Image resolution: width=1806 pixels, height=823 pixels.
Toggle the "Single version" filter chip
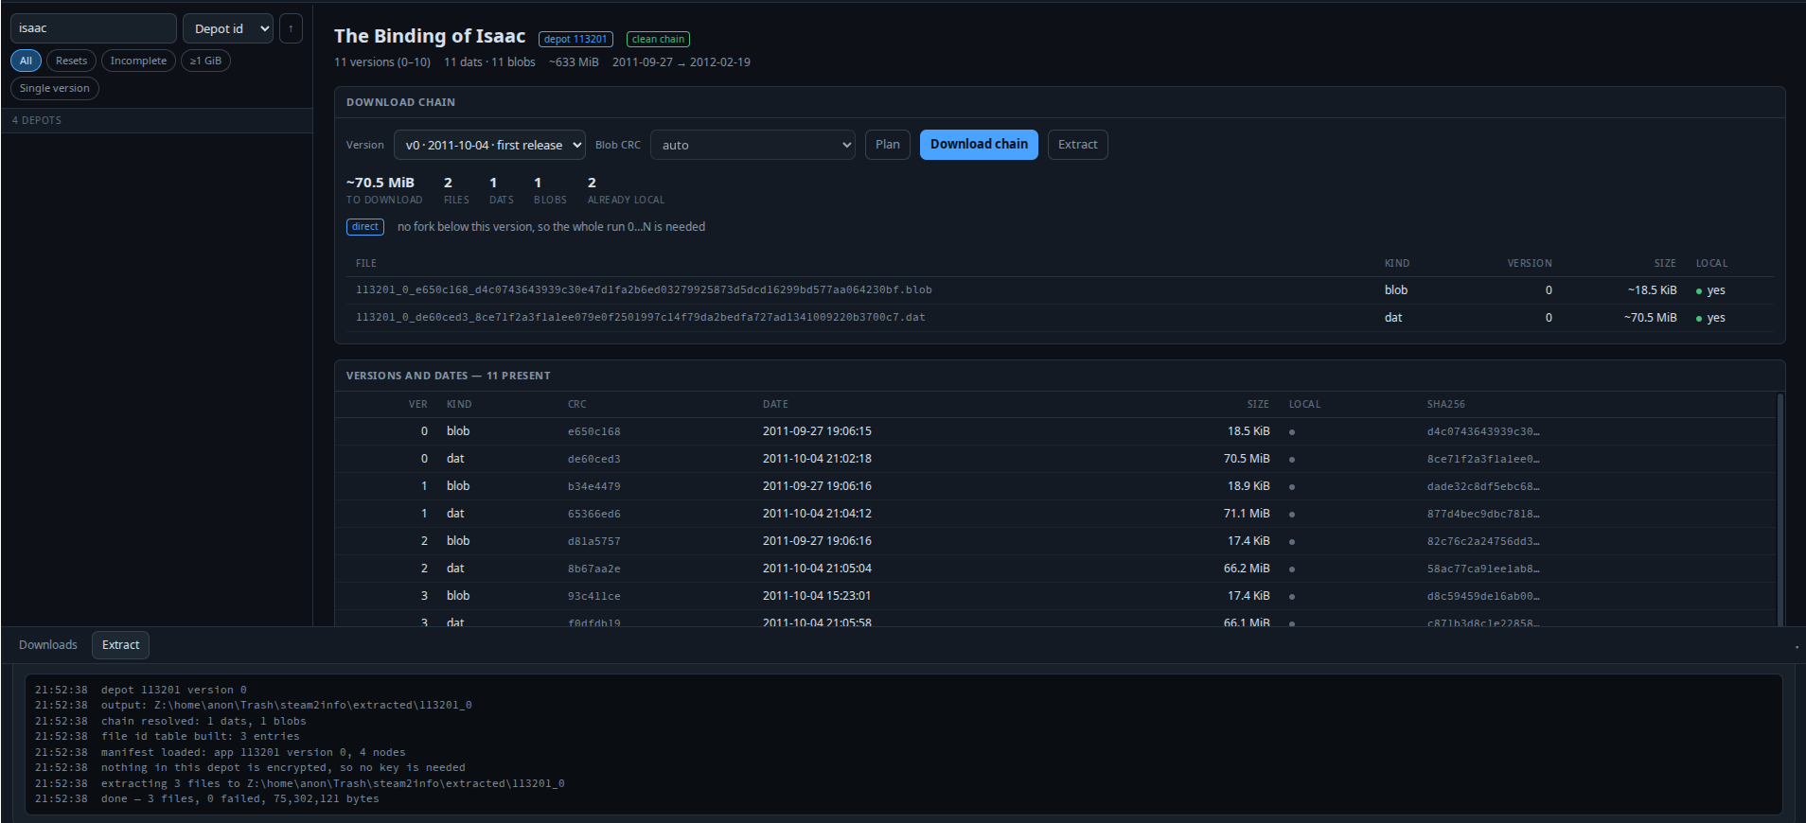click(55, 88)
